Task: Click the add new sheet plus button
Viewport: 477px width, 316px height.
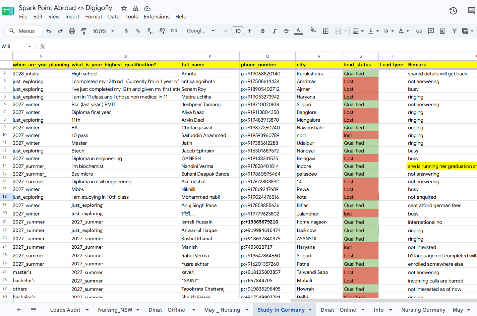Action: coord(19,310)
